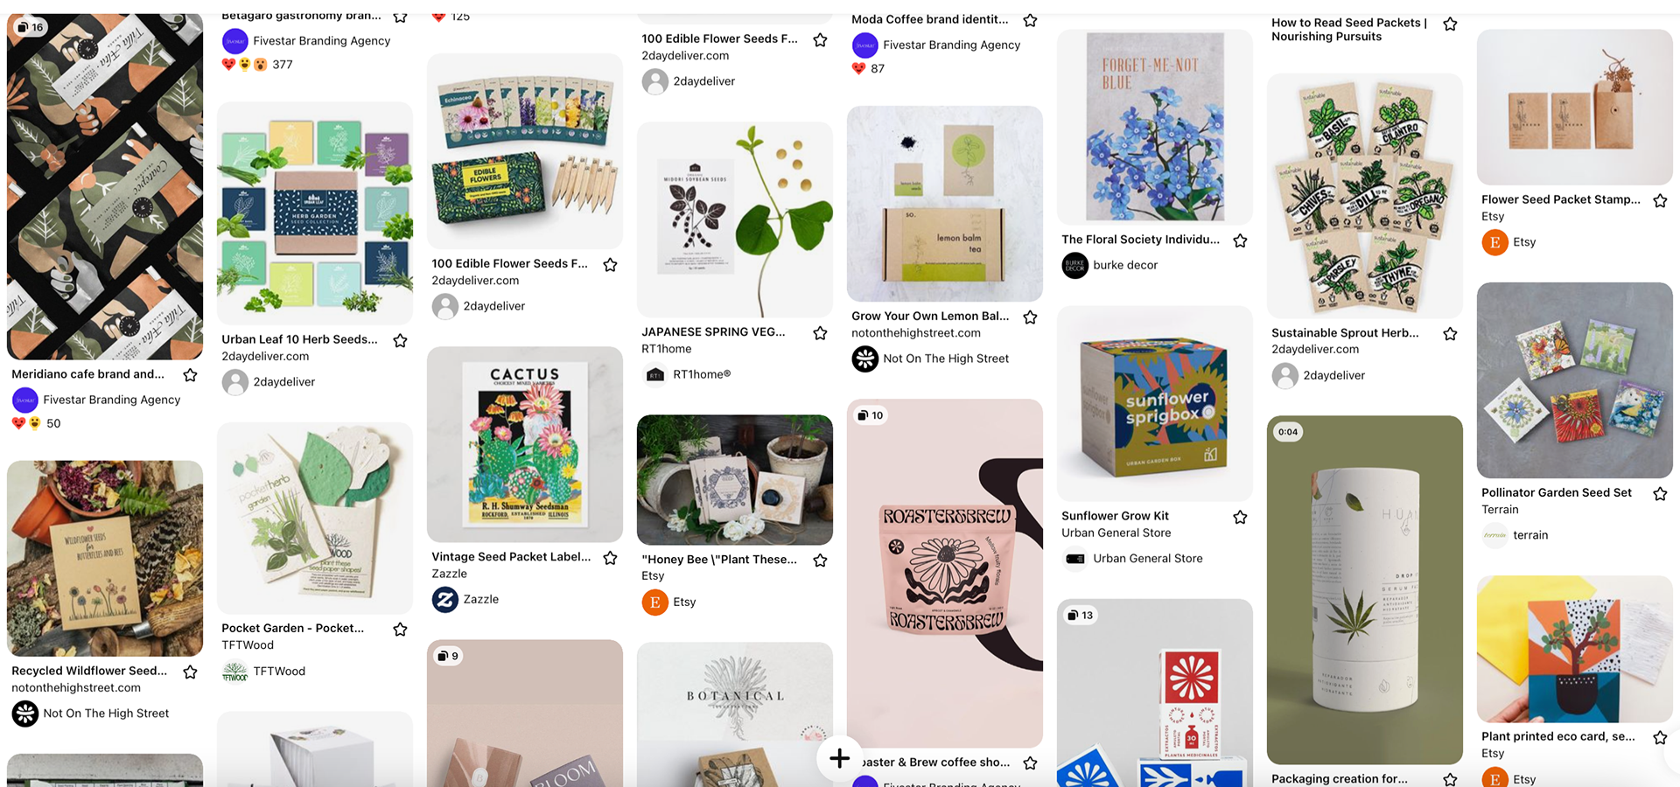Viewport: 1680px width, 787px height.
Task: Click the plus button at bottom
Action: pyautogui.click(x=839, y=758)
